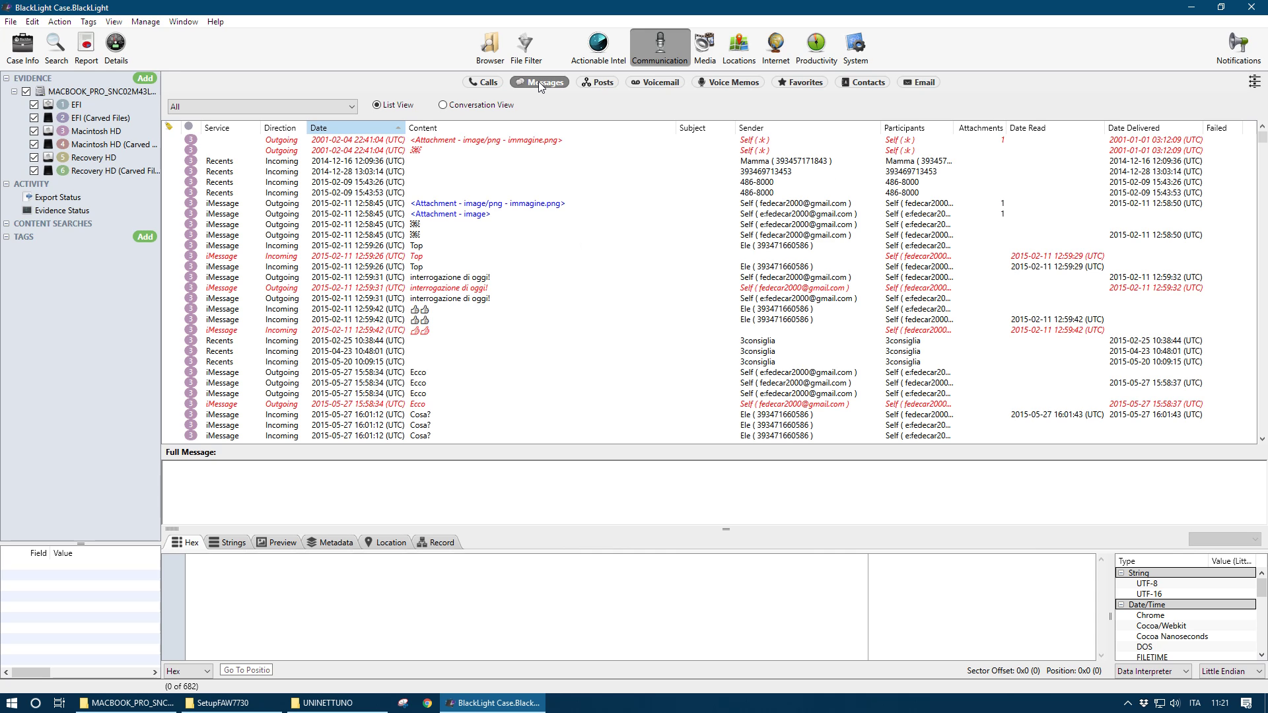Open the Notifications panel

tap(1238, 49)
